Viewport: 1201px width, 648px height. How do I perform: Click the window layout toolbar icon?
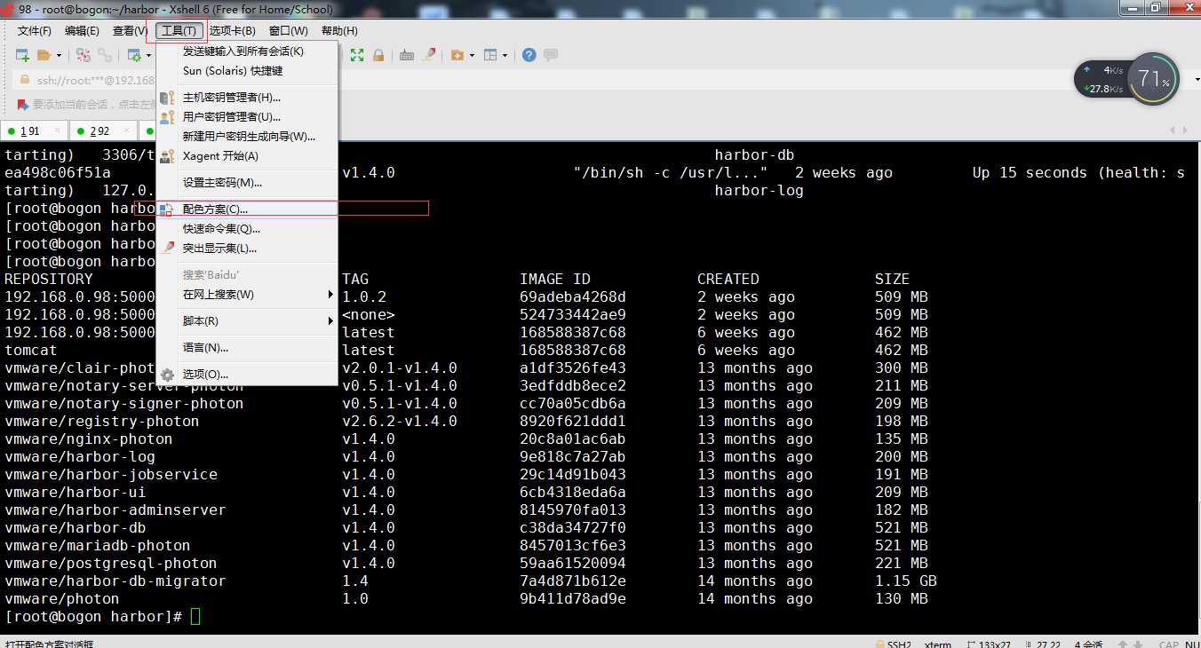click(x=490, y=55)
